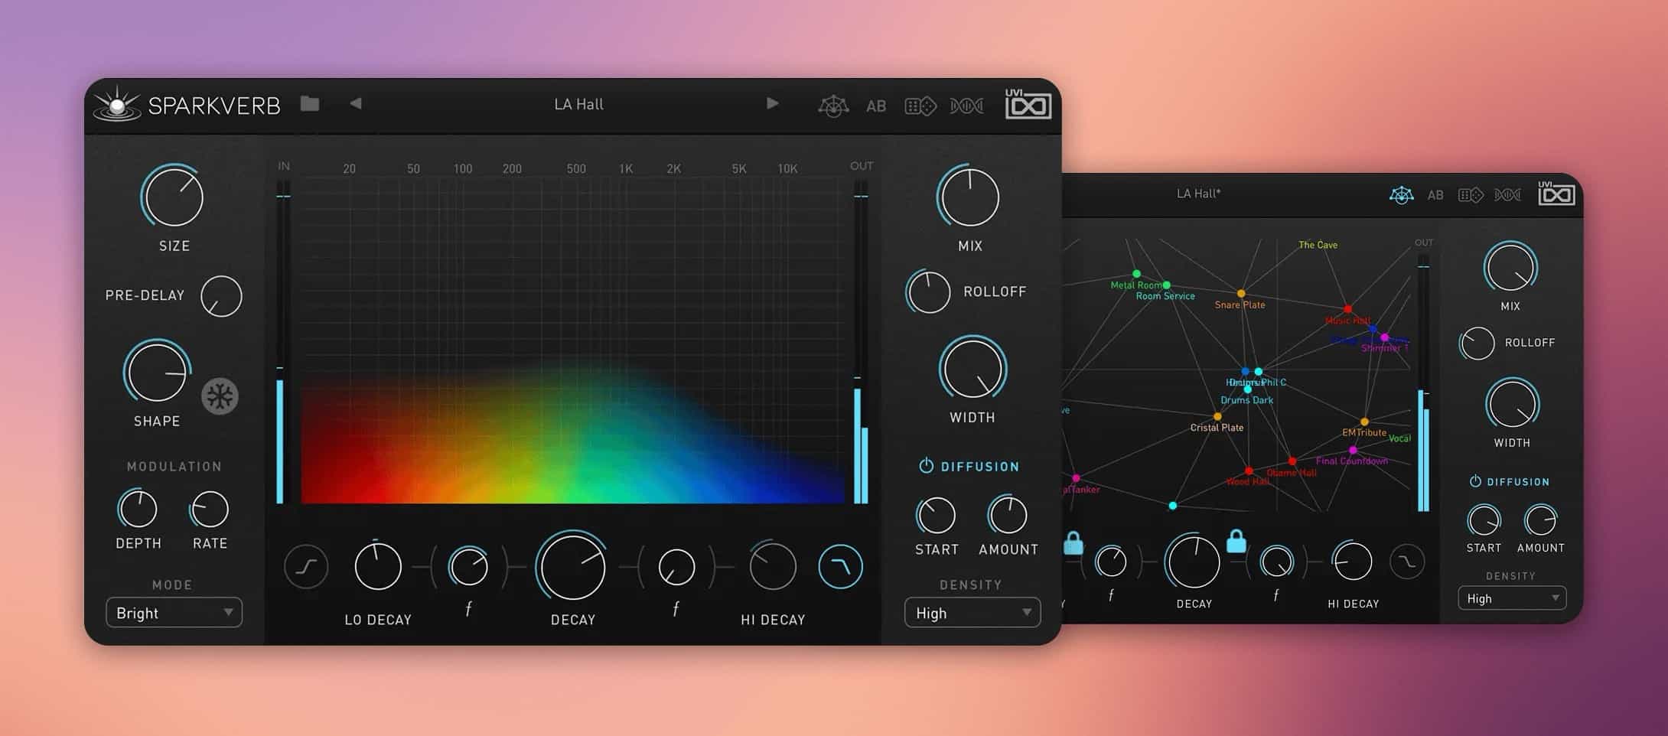Toggle the low shelf filter button
1668x736 pixels.
coord(306,567)
